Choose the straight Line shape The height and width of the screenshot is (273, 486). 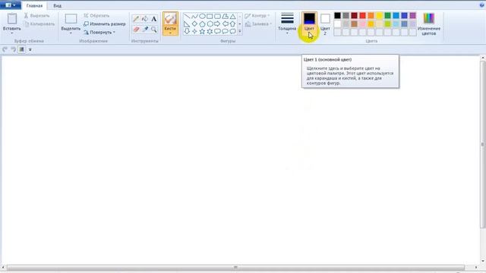coord(187,16)
